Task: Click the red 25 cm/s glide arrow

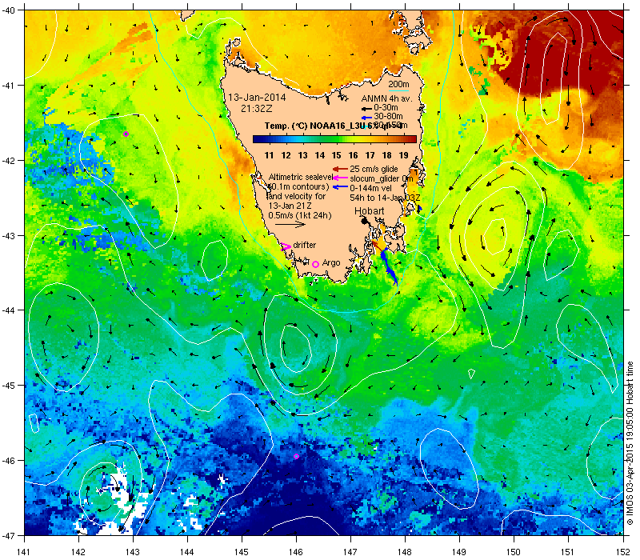Action: tap(341, 169)
